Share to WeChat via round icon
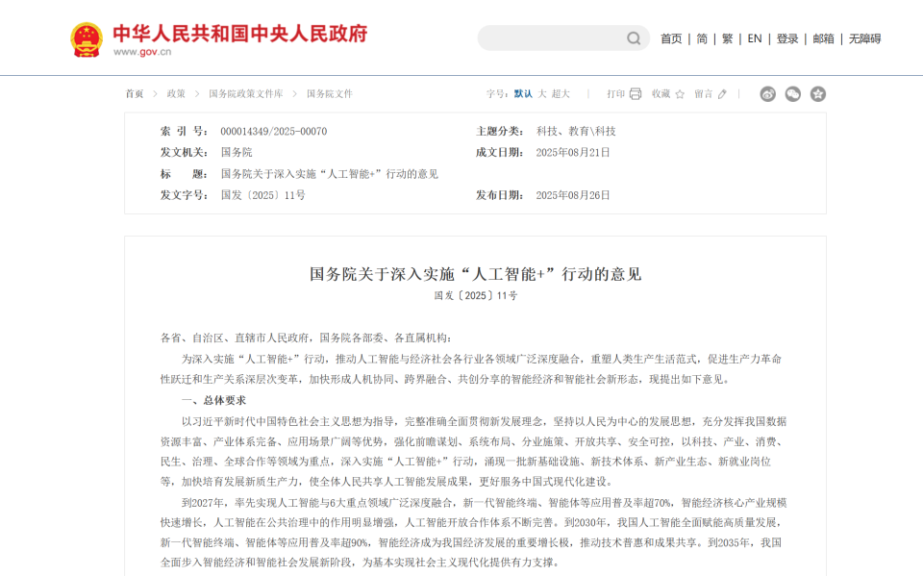 click(793, 93)
